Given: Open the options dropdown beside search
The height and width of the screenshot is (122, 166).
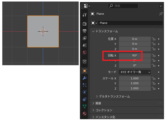Looking at the screenshot, I should tap(161, 6).
